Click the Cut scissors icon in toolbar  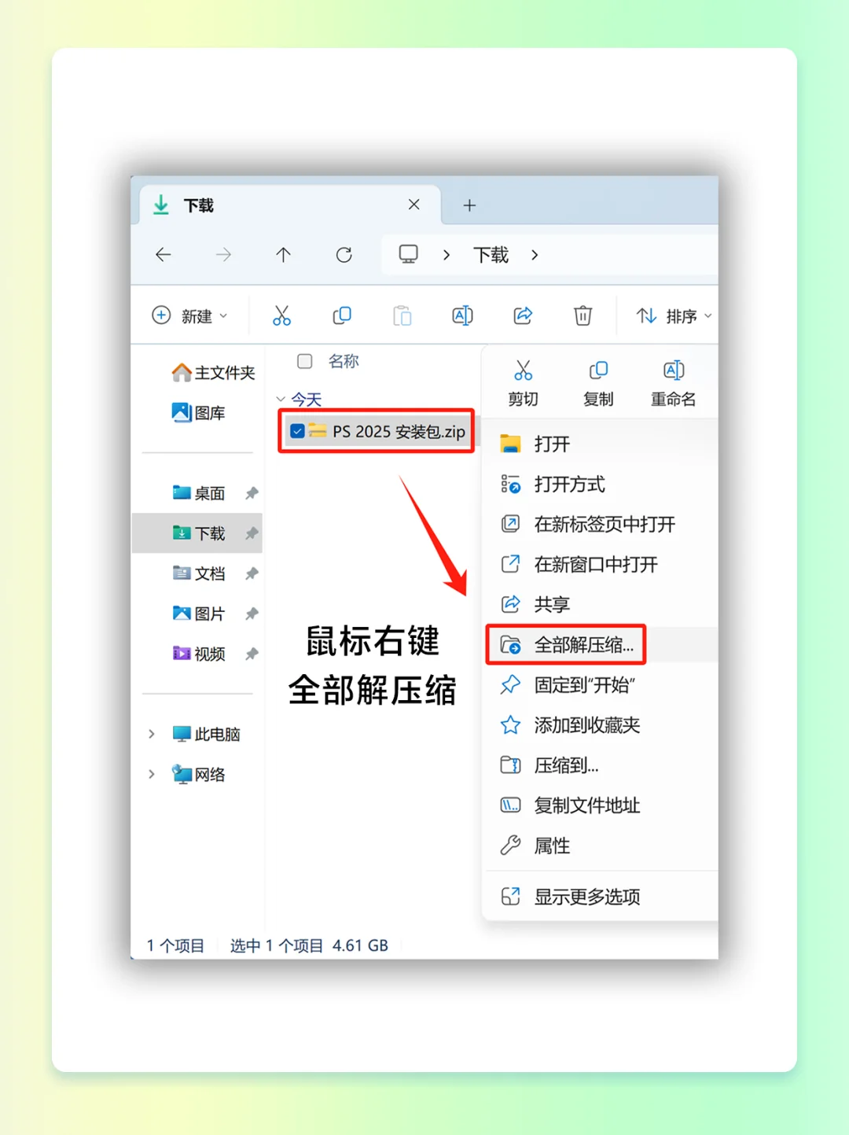tap(282, 315)
